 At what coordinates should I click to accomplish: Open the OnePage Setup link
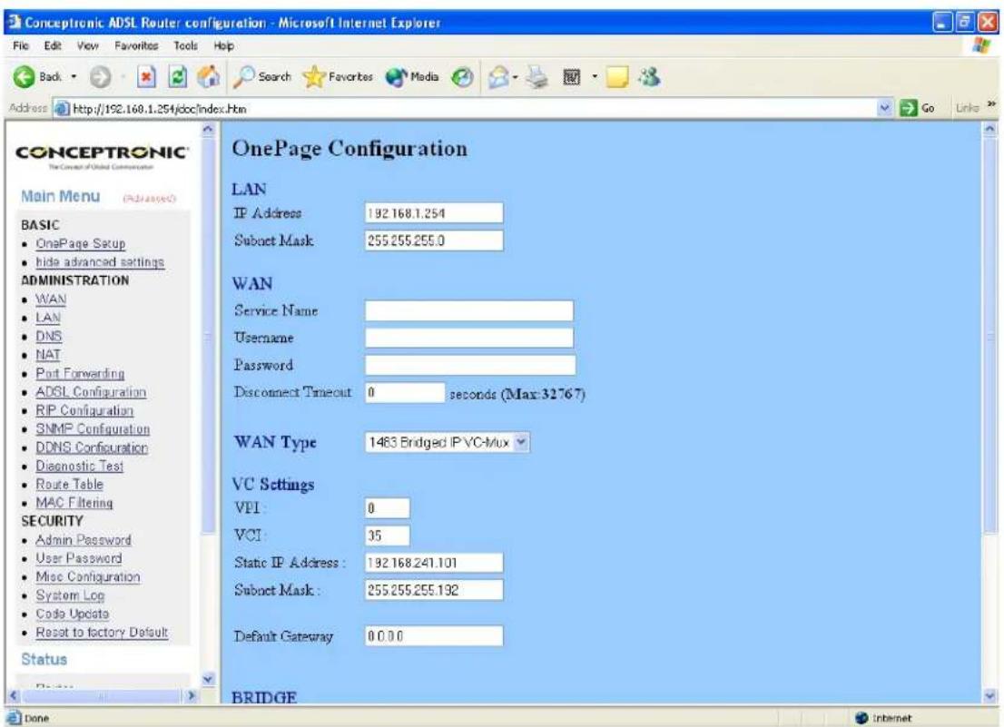(81, 243)
